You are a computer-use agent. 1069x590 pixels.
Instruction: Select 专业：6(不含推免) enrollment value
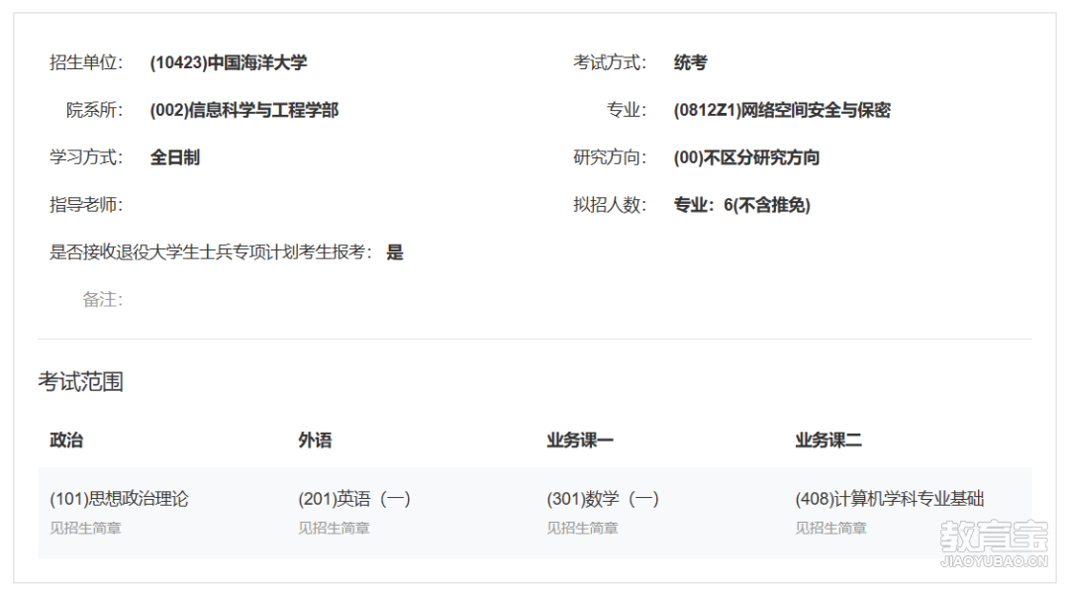(x=741, y=205)
